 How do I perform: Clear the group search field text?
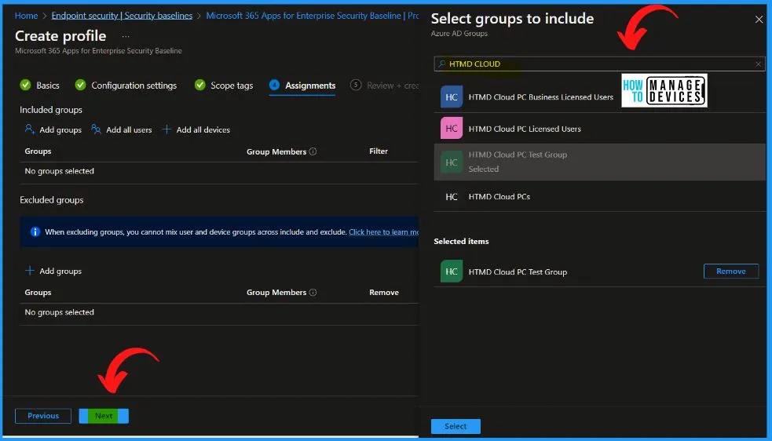tap(758, 64)
